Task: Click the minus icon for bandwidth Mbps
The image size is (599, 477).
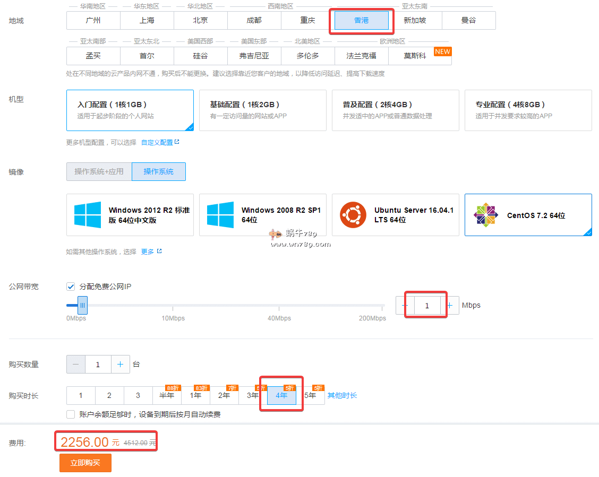Action: coord(405,305)
